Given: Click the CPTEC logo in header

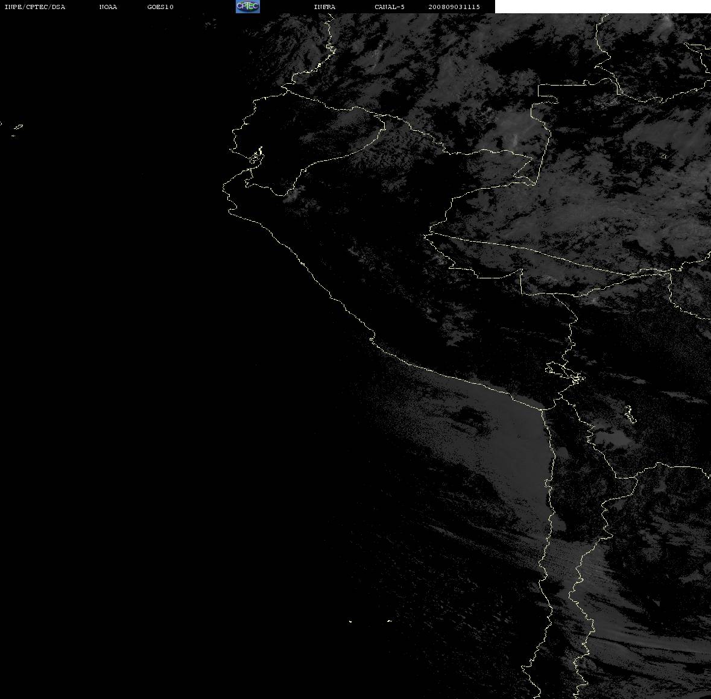Looking at the screenshot, I should (x=248, y=7).
